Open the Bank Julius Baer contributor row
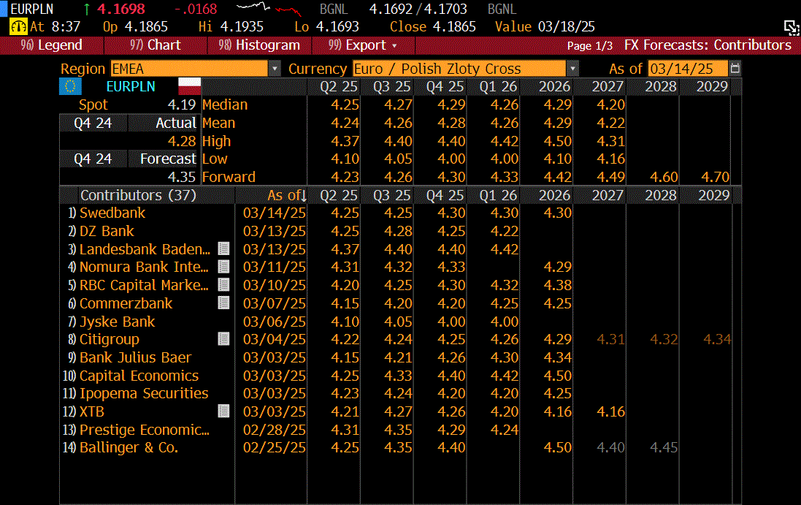 [x=135, y=357]
